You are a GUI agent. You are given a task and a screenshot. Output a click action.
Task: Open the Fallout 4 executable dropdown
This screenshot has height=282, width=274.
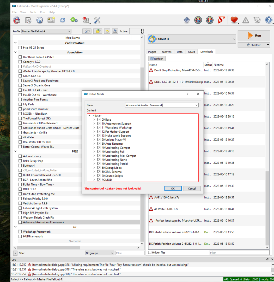pos(192,39)
